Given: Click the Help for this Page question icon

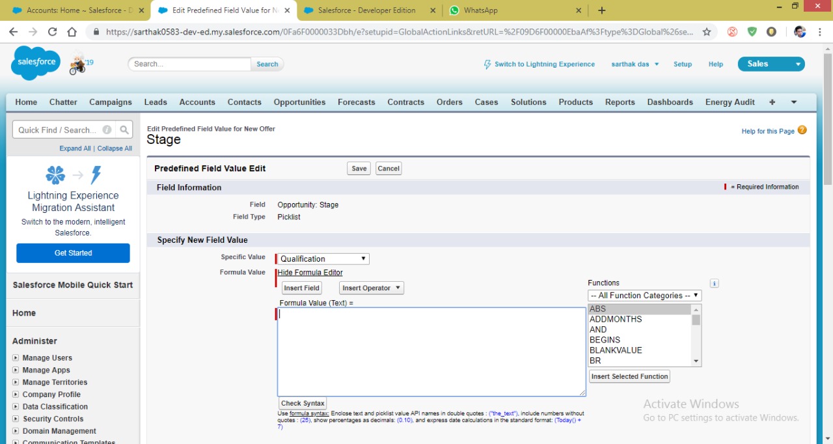Looking at the screenshot, I should 802,130.
